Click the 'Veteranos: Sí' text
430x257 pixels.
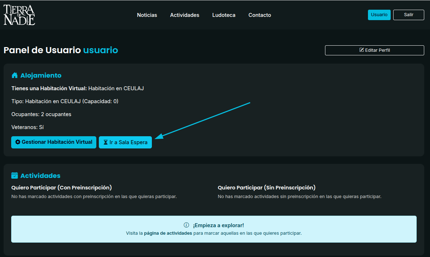27,127
